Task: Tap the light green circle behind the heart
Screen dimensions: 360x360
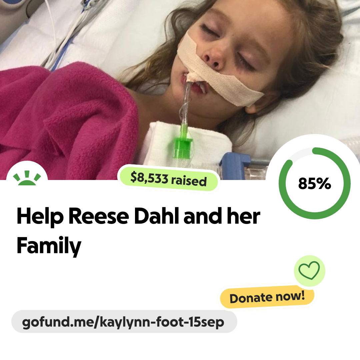Action: [309, 271]
